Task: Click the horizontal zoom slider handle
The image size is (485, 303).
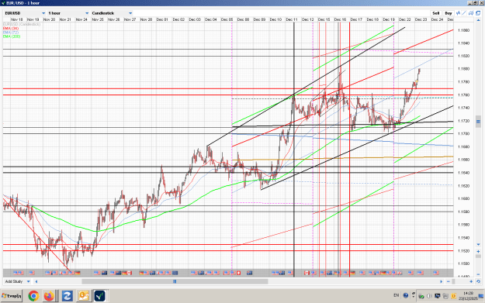Action: point(453,281)
